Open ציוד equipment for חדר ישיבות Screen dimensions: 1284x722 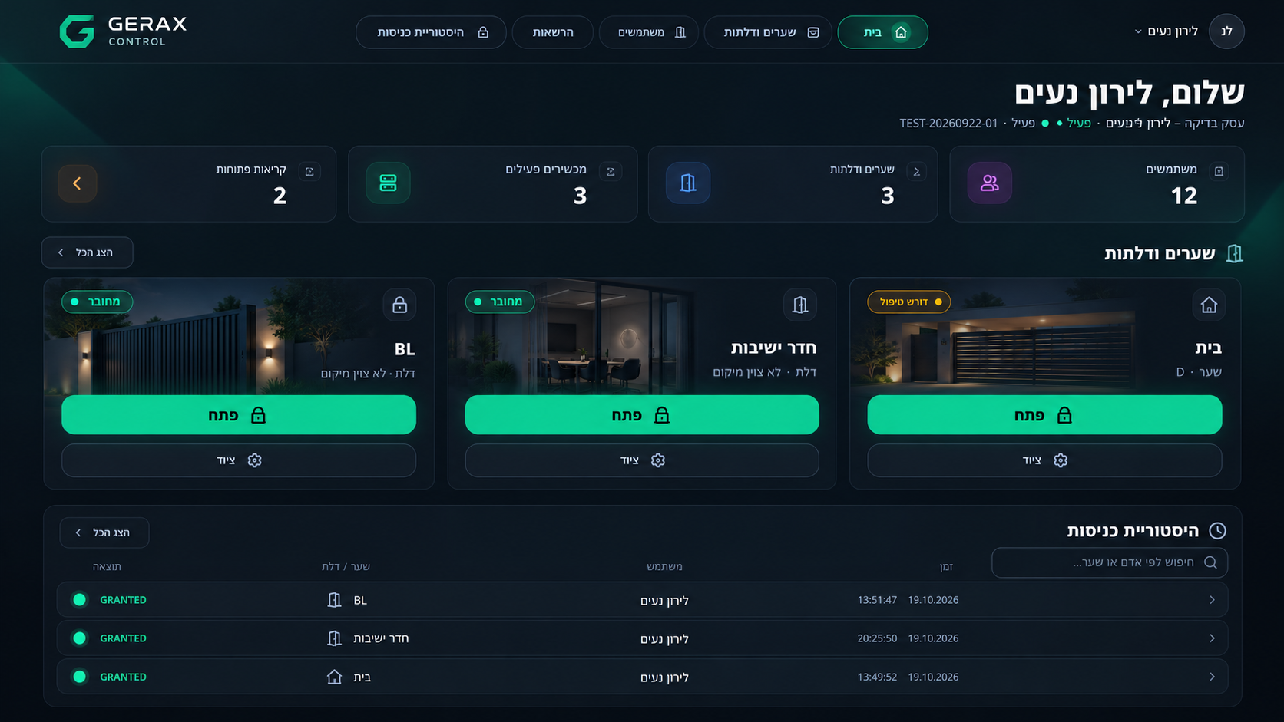tap(642, 460)
